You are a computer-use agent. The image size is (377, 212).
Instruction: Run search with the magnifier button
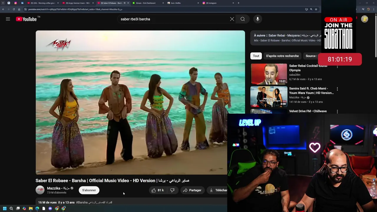coord(243,19)
